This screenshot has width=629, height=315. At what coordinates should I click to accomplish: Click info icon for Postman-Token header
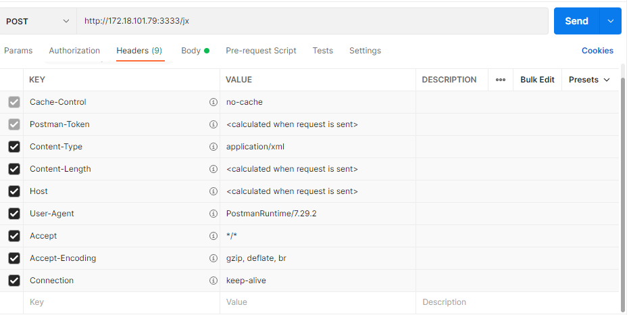point(213,124)
